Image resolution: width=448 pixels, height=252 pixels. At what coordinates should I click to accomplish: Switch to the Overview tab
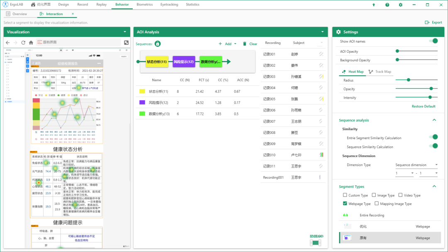(x=17, y=14)
